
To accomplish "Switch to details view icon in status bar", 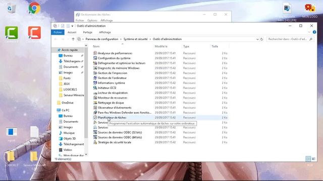I will click(308, 159).
